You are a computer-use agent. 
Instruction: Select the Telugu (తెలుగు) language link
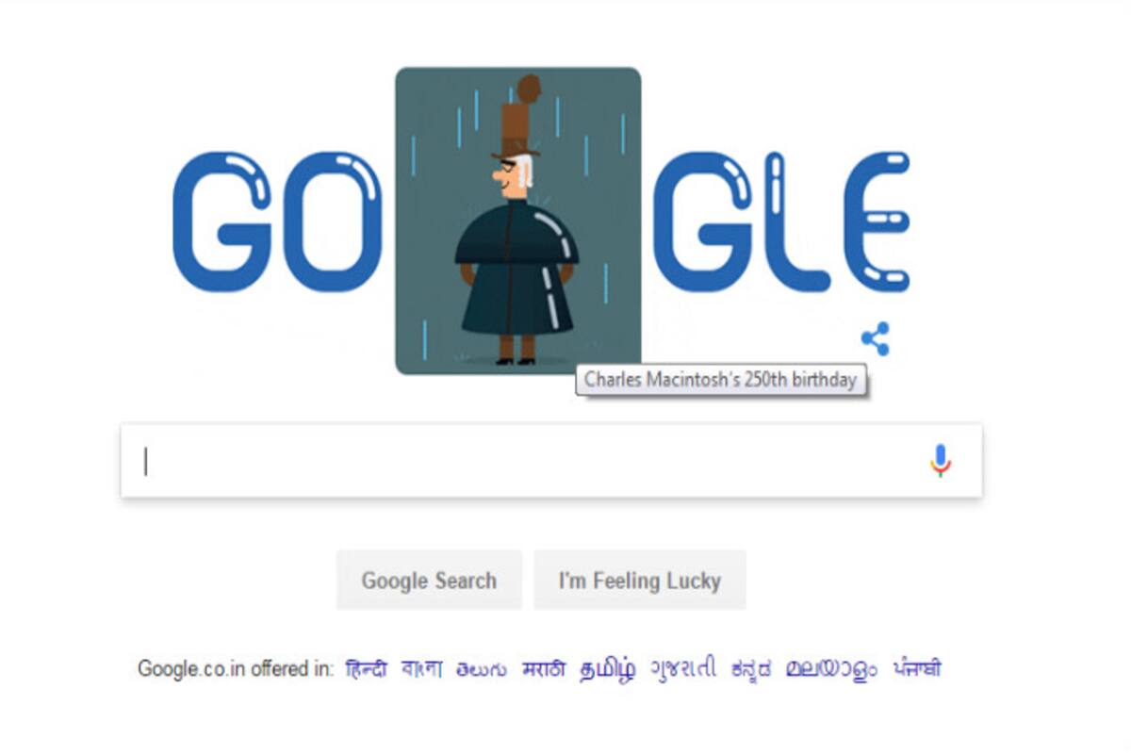[482, 669]
